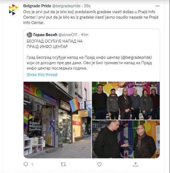
Task: Open @belgradepride handle in header
Action: (x=66, y=6)
